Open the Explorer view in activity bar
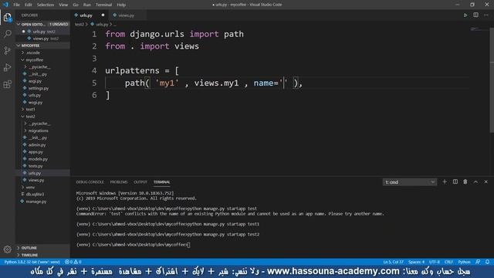 tap(8, 17)
